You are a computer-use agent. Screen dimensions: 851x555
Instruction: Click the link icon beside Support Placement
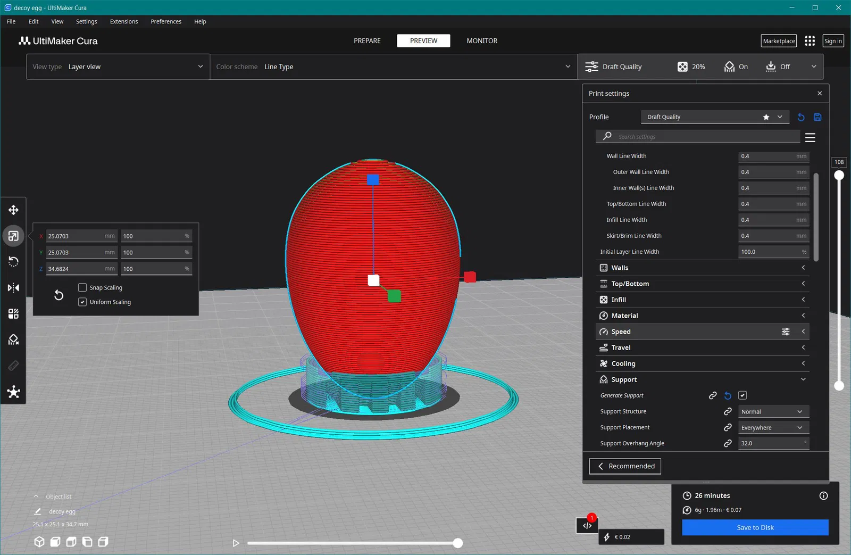pos(728,427)
